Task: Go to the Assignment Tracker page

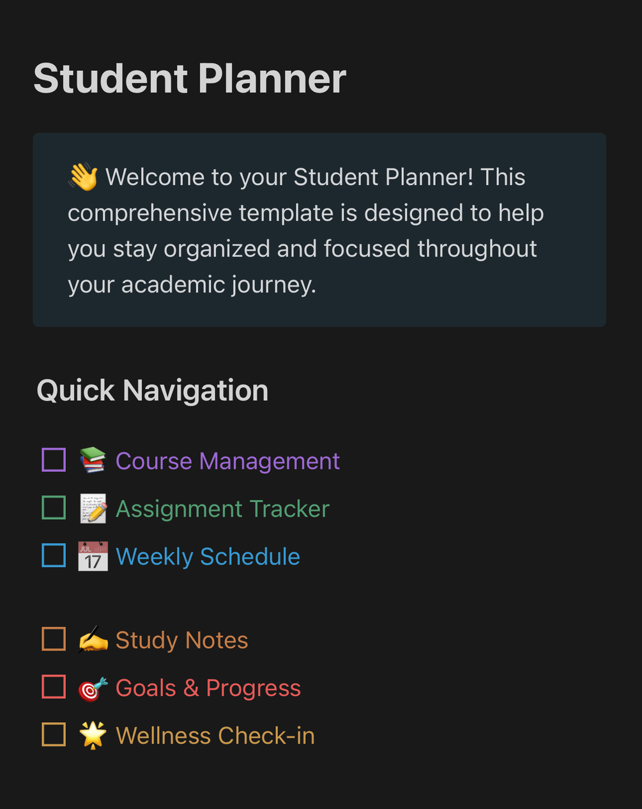Action: click(x=222, y=509)
